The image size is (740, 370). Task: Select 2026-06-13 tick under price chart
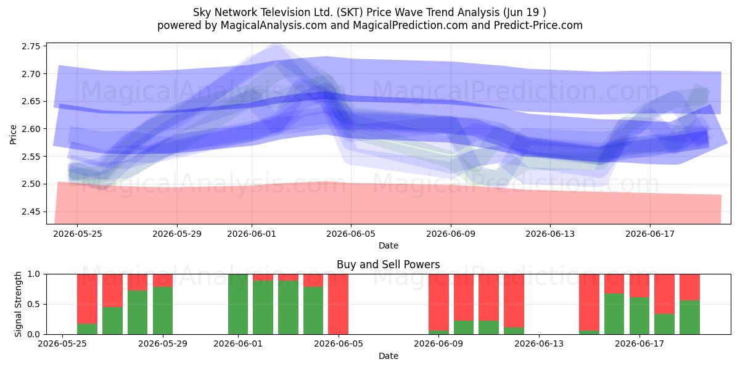pyautogui.click(x=550, y=234)
